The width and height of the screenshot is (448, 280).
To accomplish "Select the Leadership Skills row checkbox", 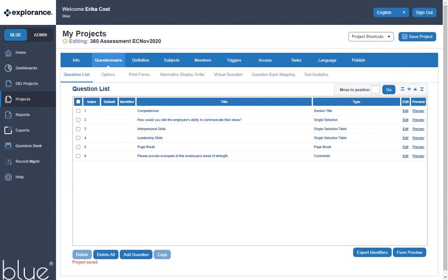I will (x=78, y=138).
